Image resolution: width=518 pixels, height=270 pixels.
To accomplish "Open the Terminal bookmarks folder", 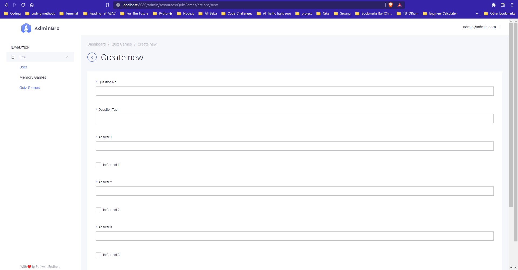I will tap(69, 13).
